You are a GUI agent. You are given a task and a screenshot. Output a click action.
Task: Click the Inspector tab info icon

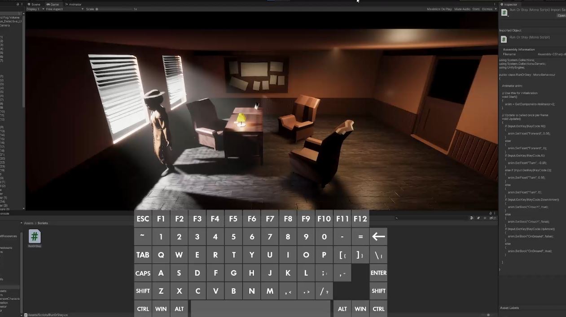tap(502, 4)
